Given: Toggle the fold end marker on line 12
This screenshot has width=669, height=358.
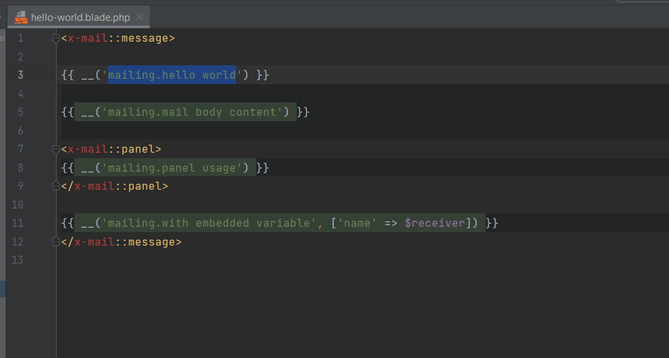Looking at the screenshot, I should point(56,242).
